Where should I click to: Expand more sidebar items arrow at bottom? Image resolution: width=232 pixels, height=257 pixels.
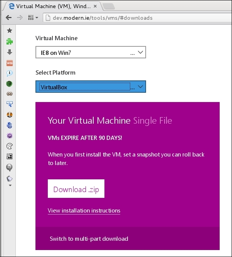[x=10, y=186]
